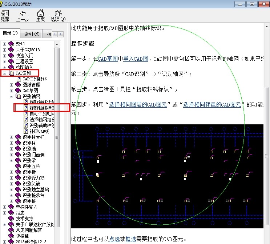Screen dimensions: 270x244
Task: Click the book icon beside 识别受力筋
Action: click(18, 178)
